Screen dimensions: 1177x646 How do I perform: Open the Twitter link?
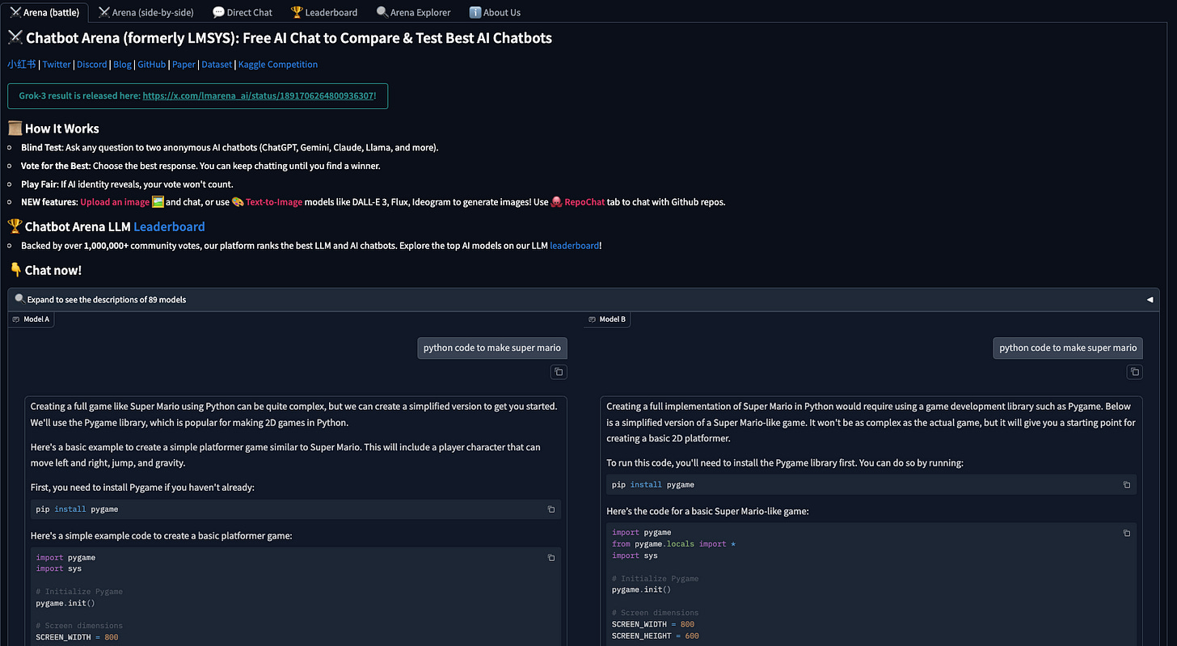57,65
